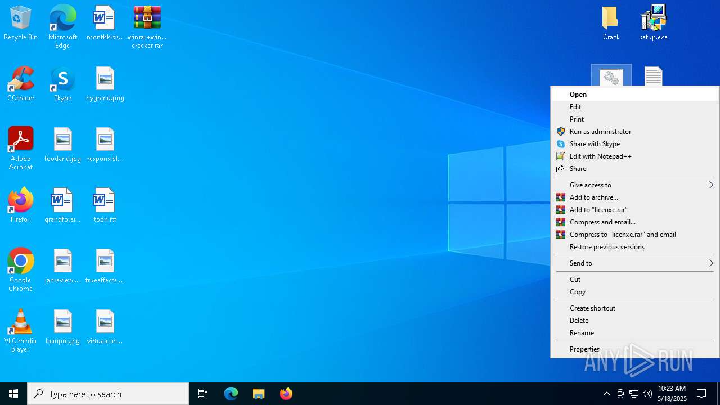Choose Add to archive...
The image size is (720, 405).
tap(635, 197)
